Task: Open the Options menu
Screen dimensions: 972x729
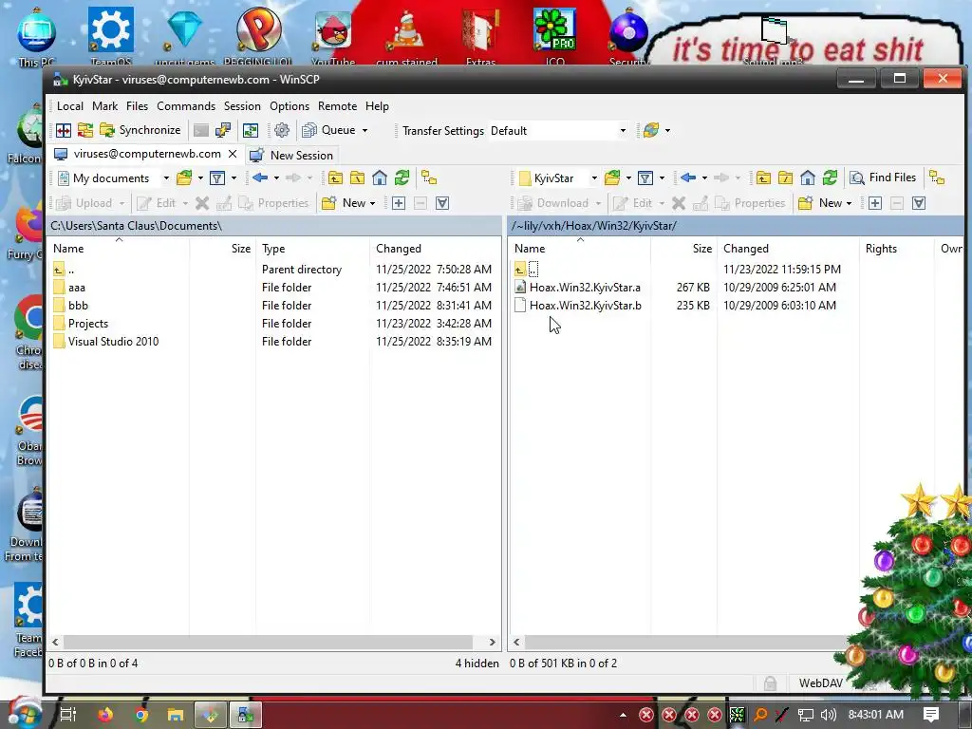Action: 290,106
